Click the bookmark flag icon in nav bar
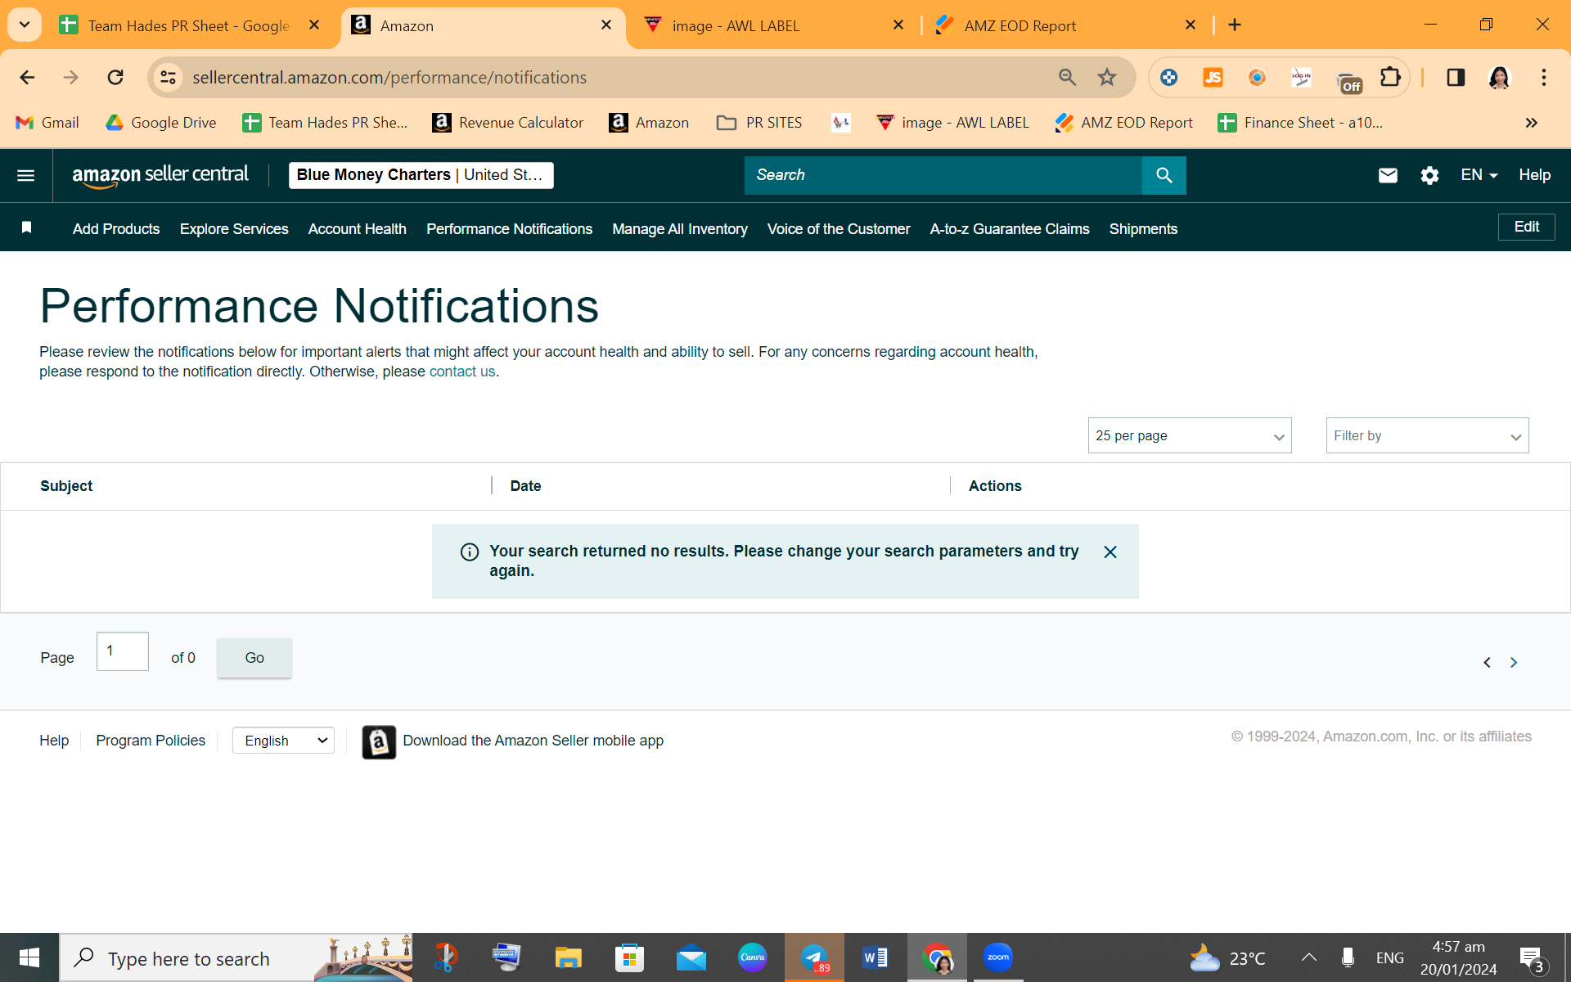The image size is (1571, 982). pyautogui.click(x=26, y=227)
